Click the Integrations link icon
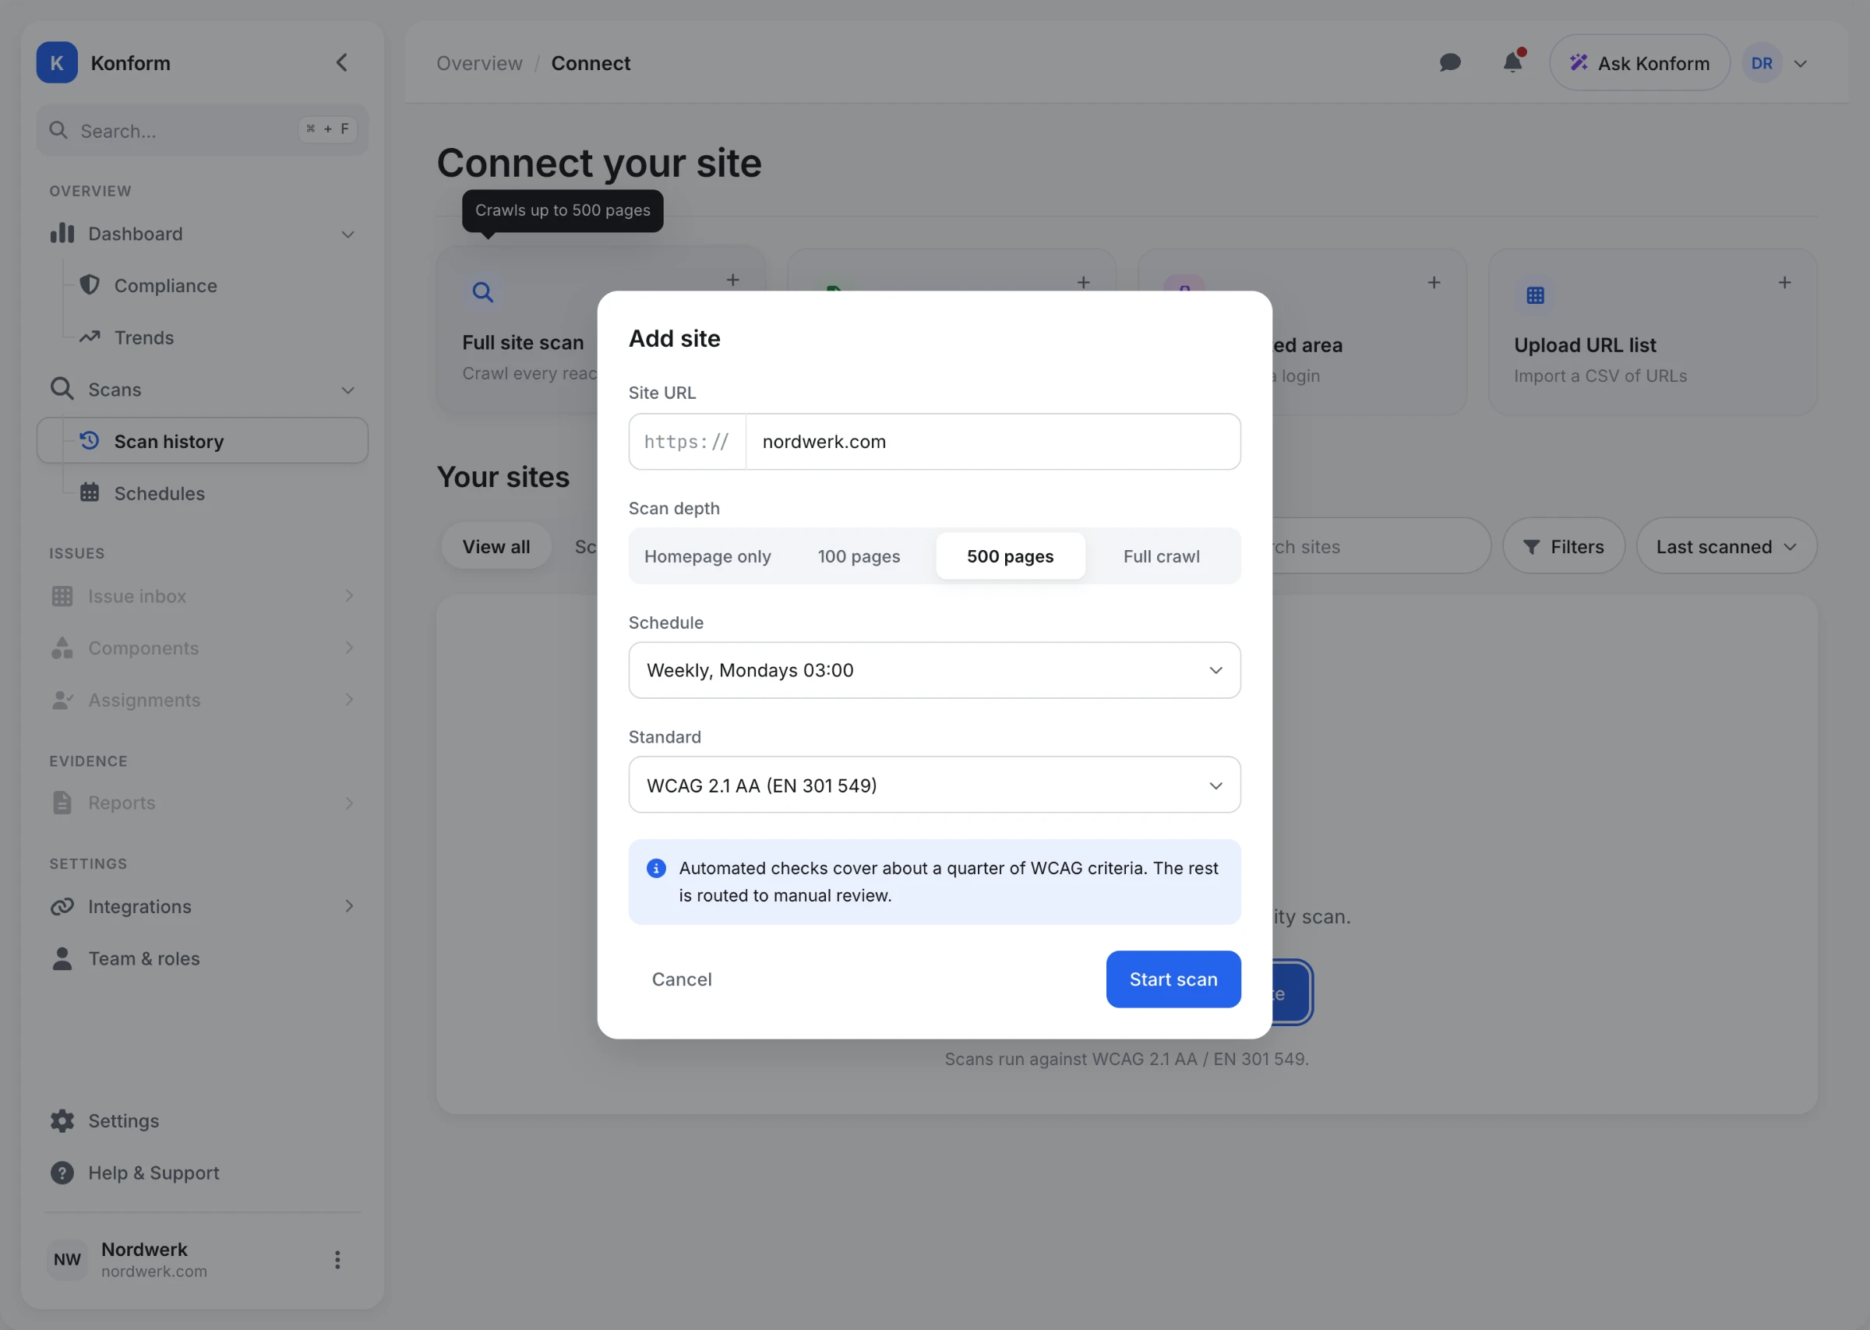 click(x=62, y=907)
